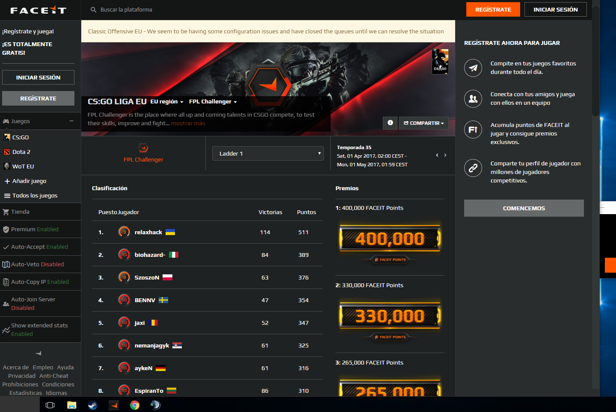Open player EspiranTo's profile
The image size is (616, 412).
pyautogui.click(x=149, y=391)
